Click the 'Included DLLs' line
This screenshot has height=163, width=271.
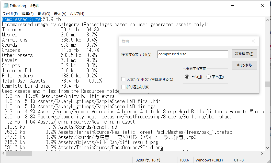[49, 71]
